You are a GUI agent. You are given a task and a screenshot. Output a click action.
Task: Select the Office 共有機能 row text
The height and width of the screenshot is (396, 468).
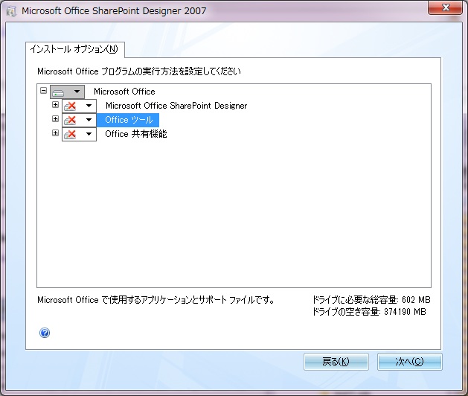(136, 134)
